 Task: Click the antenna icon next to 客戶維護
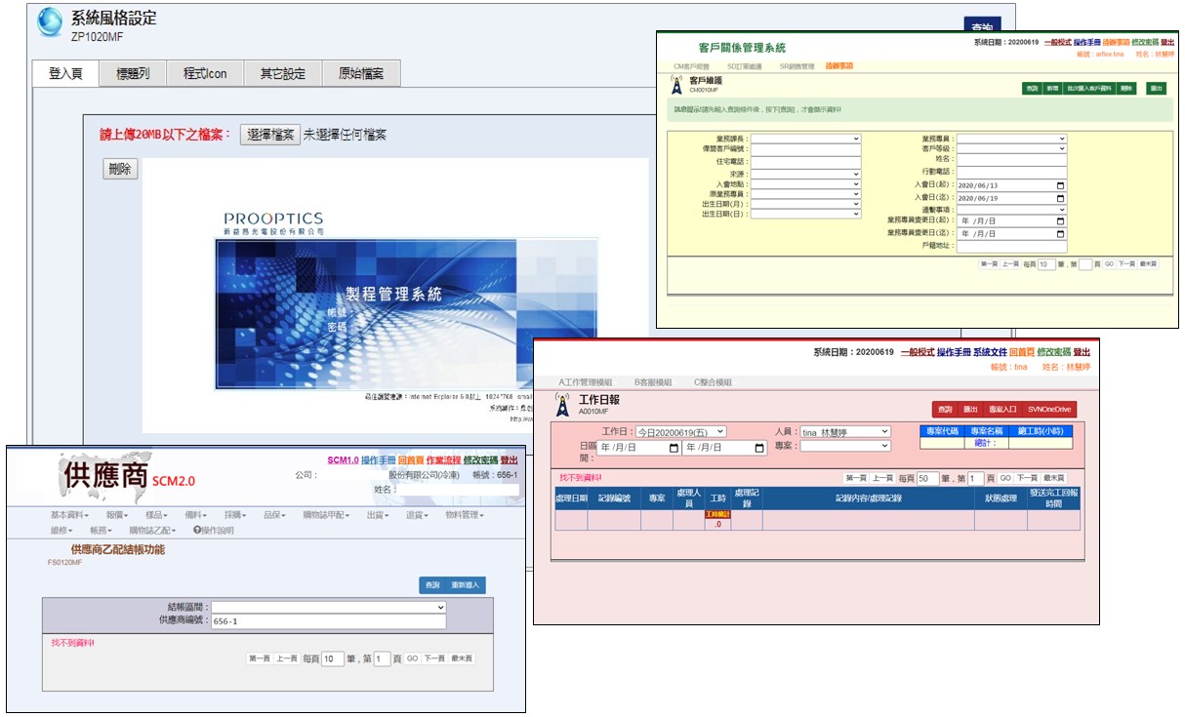[x=677, y=86]
